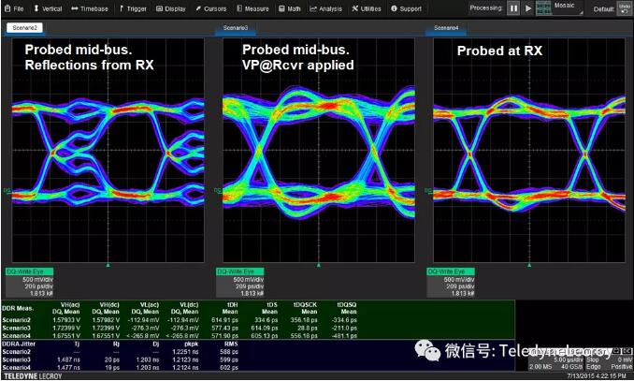Open the Analysis menu
The height and width of the screenshot is (381, 634).
tap(326, 8)
